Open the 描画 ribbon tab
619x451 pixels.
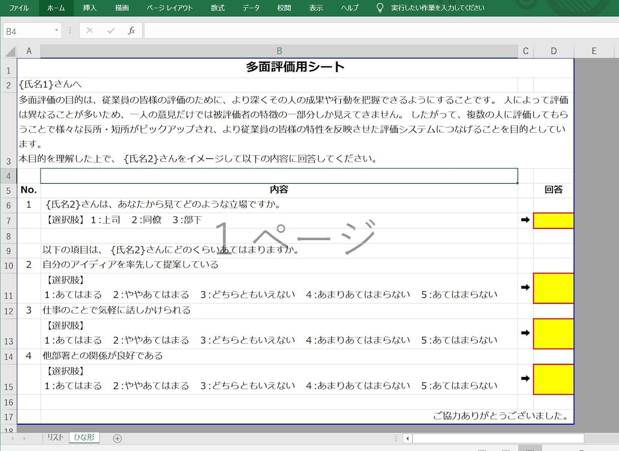[x=122, y=8]
